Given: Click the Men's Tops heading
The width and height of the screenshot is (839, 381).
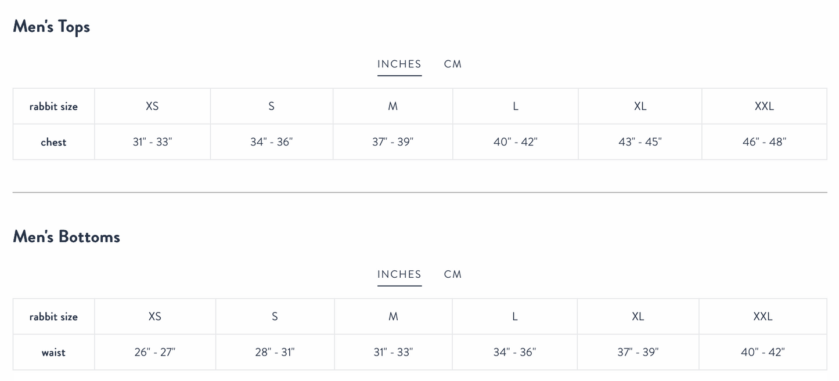Looking at the screenshot, I should tap(52, 27).
